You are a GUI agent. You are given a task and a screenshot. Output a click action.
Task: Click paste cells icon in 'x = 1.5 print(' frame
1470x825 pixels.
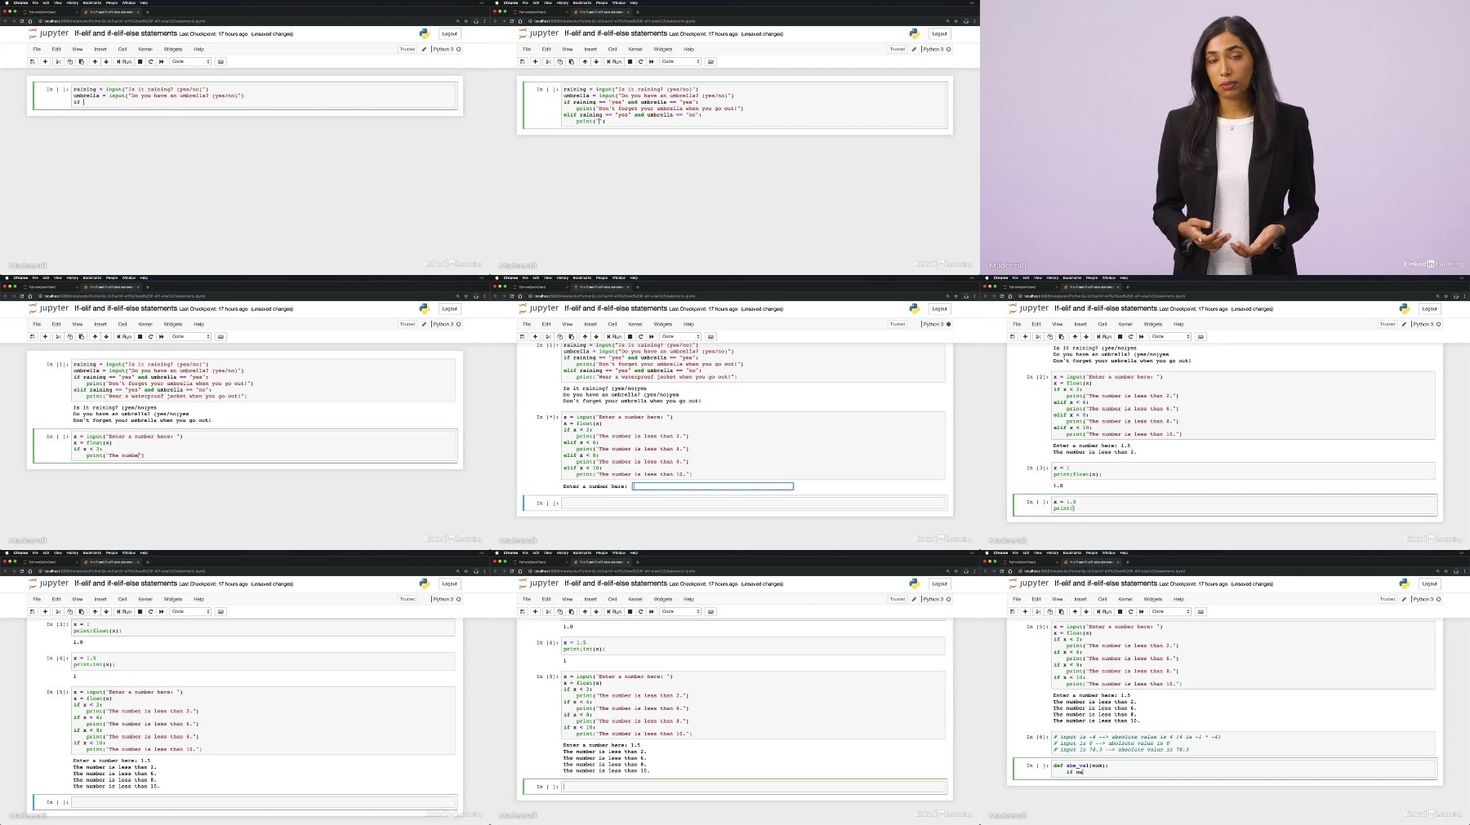pyautogui.click(x=1061, y=336)
